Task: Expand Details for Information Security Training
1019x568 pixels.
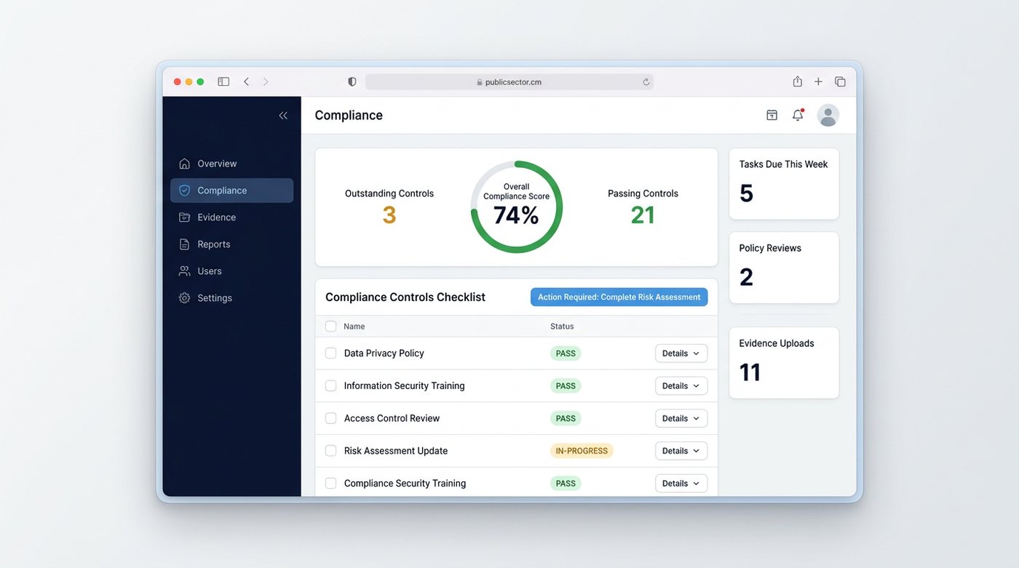Action: [681, 386]
